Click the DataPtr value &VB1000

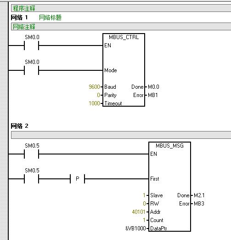pyautogui.click(x=135, y=229)
